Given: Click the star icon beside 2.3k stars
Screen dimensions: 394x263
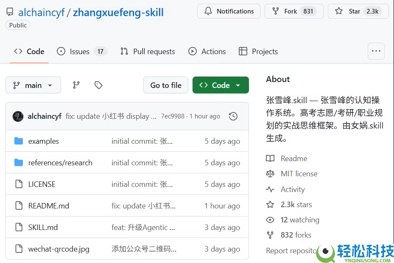Looking at the screenshot, I should click(270, 205).
